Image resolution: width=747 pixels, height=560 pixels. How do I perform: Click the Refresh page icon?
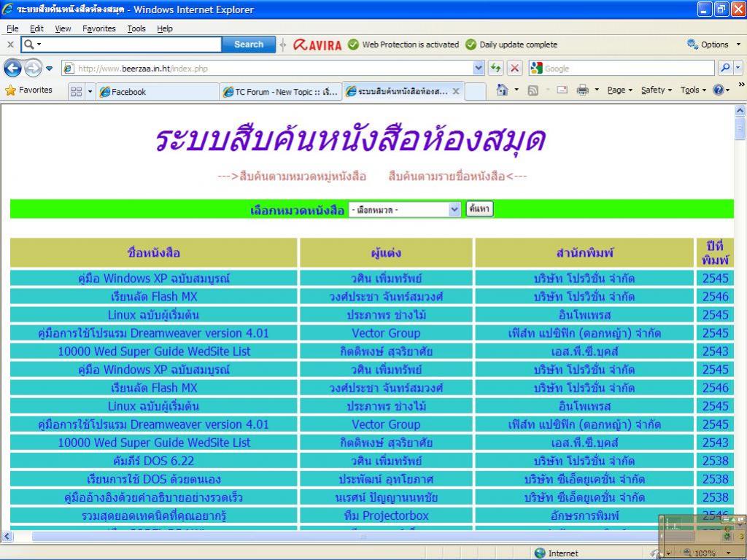(x=496, y=69)
